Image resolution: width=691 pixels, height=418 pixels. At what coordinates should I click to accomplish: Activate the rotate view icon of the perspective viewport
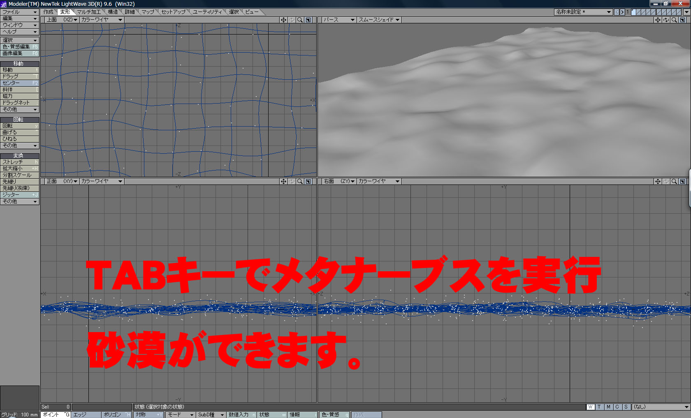[666, 19]
